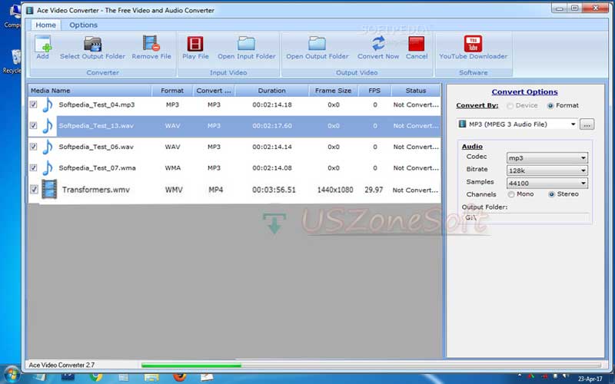Open the Bitrate 128k dropdown

(547, 170)
